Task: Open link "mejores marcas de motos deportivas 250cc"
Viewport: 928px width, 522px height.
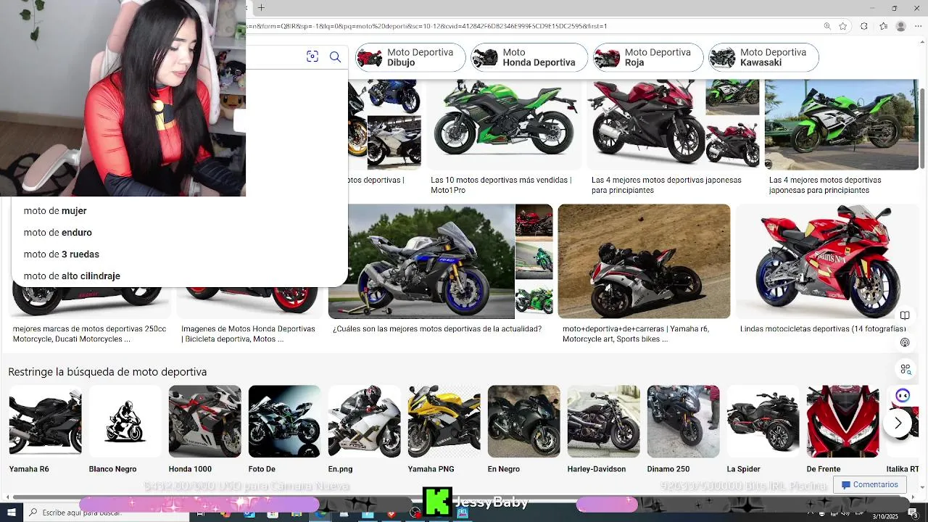Action: click(89, 334)
